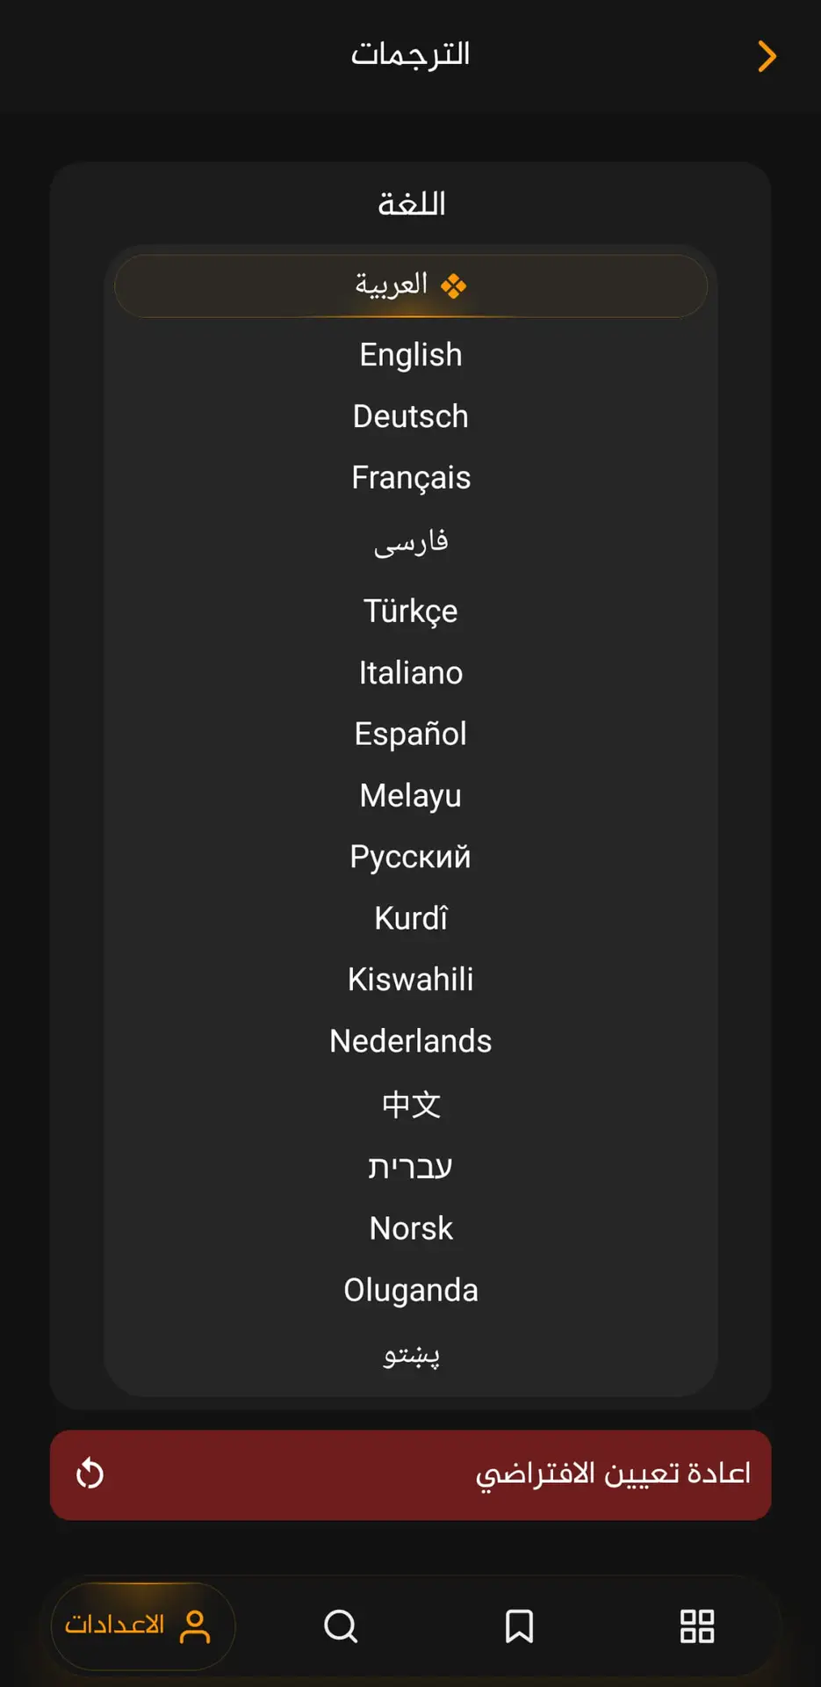Open bookmarks from the bottom navigation
The image size is (821, 1687).
point(519,1626)
